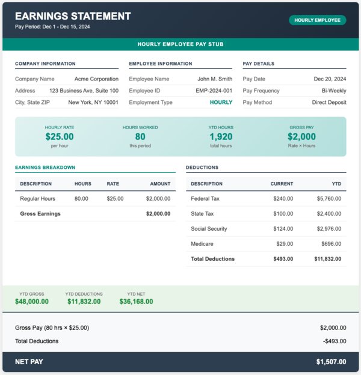Click the net pay amount $1,507.00

tap(332, 362)
